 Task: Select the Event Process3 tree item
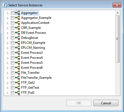(x=32, y=53)
